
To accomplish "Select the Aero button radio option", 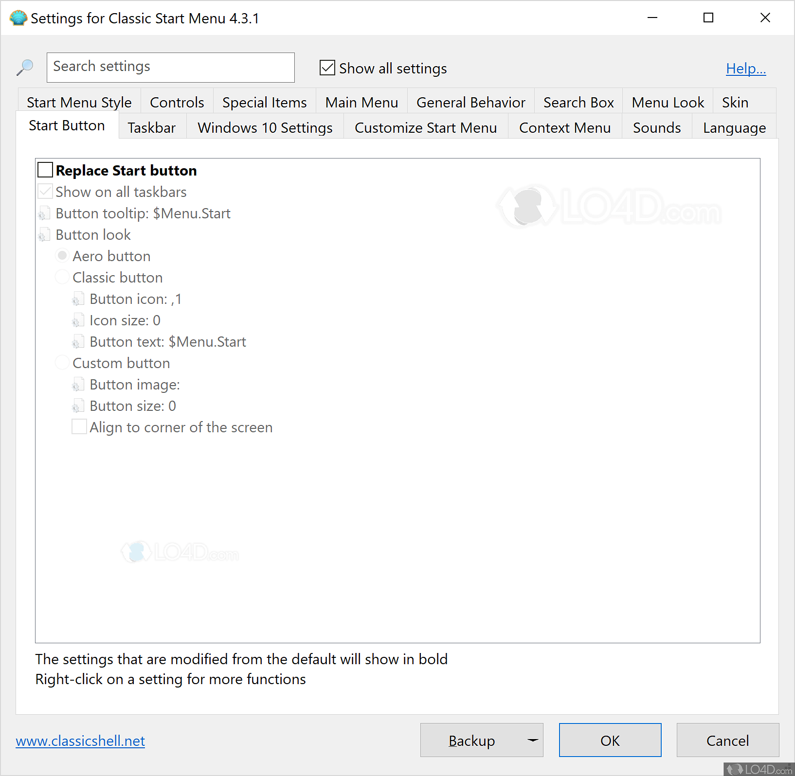I will (62, 255).
